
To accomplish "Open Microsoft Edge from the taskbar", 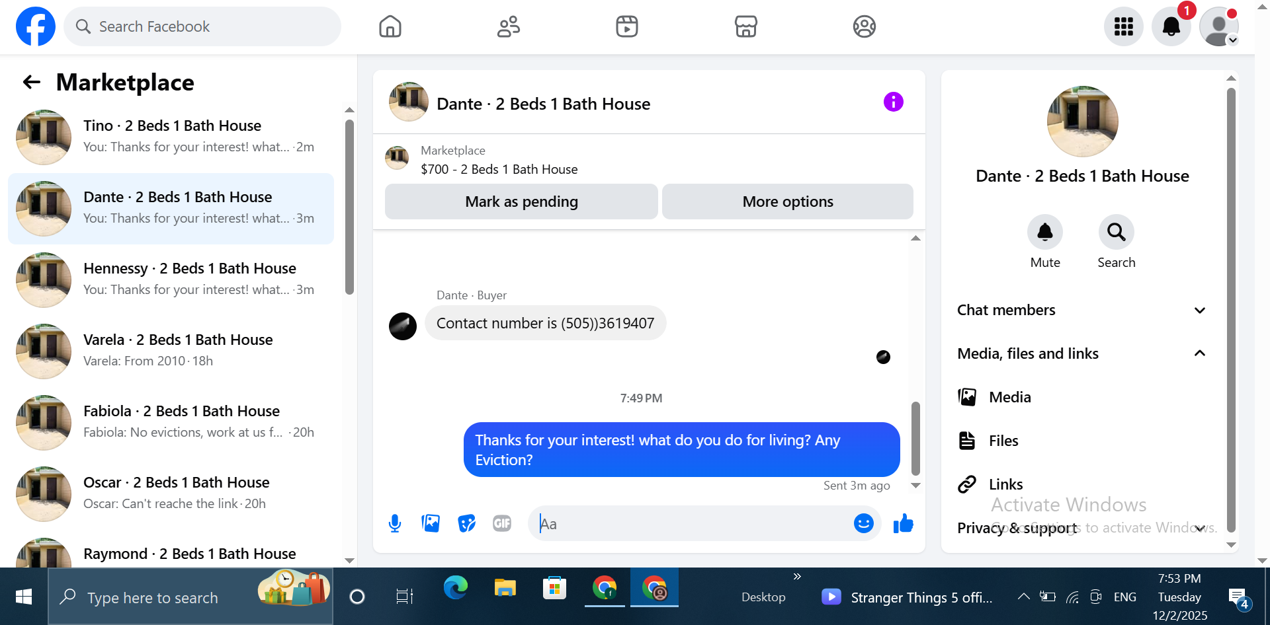I will (x=455, y=587).
